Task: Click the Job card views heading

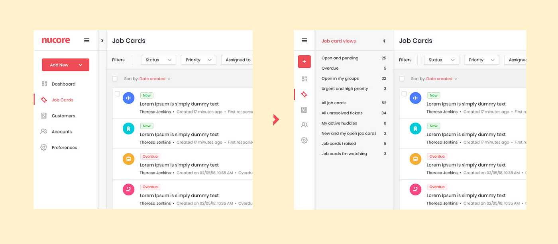Action: pyautogui.click(x=339, y=41)
